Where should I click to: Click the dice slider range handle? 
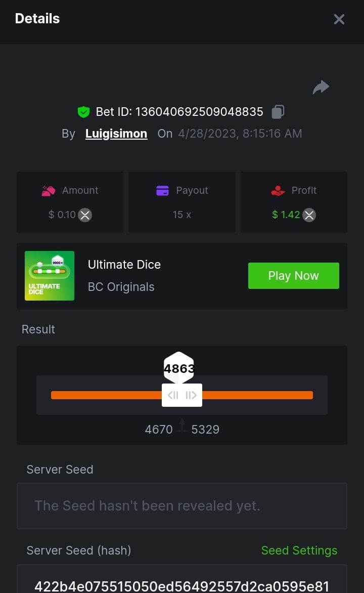pos(182,395)
